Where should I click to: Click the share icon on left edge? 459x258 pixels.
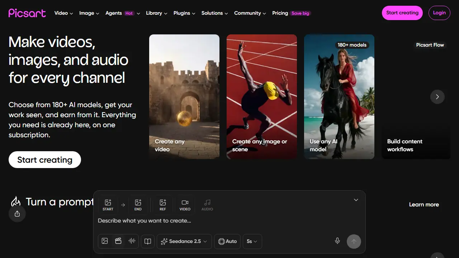(17, 214)
